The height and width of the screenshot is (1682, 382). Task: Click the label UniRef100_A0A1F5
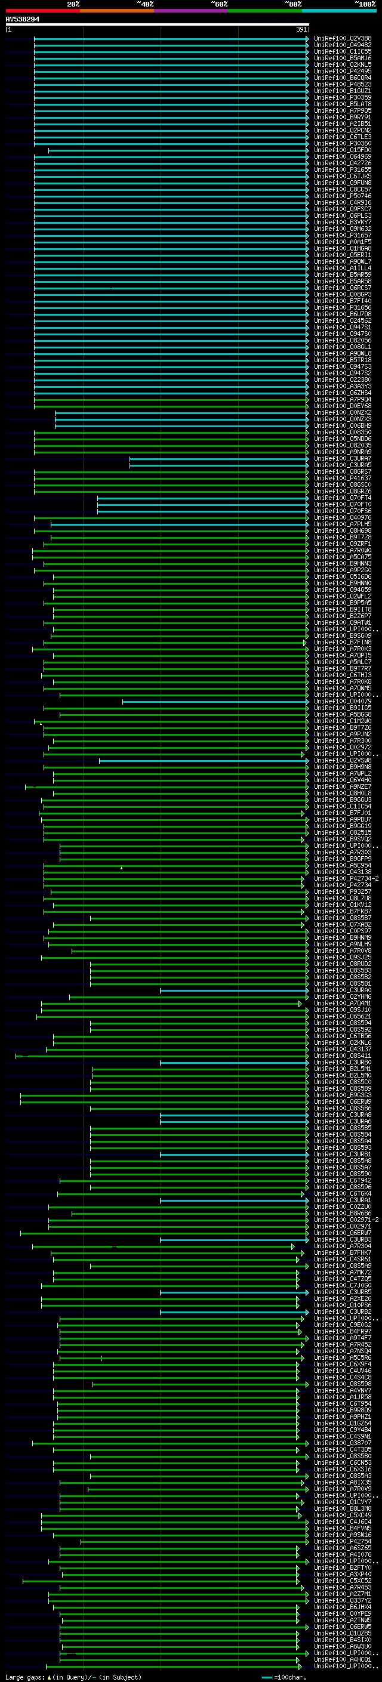pos(343,242)
